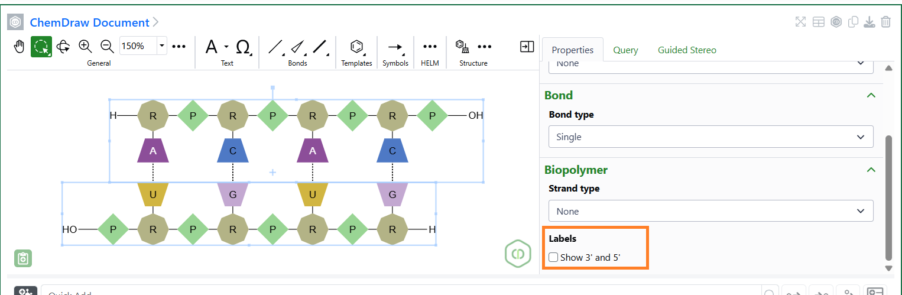Collapse the side panel toggle icon
902x295 pixels.
[x=527, y=46]
